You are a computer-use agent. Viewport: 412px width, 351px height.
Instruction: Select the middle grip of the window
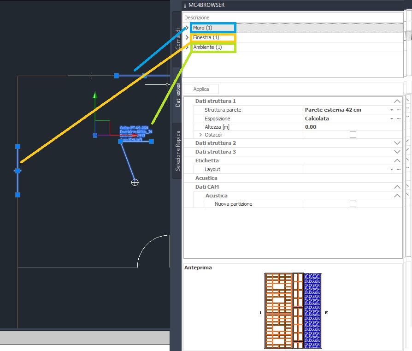tap(18, 171)
